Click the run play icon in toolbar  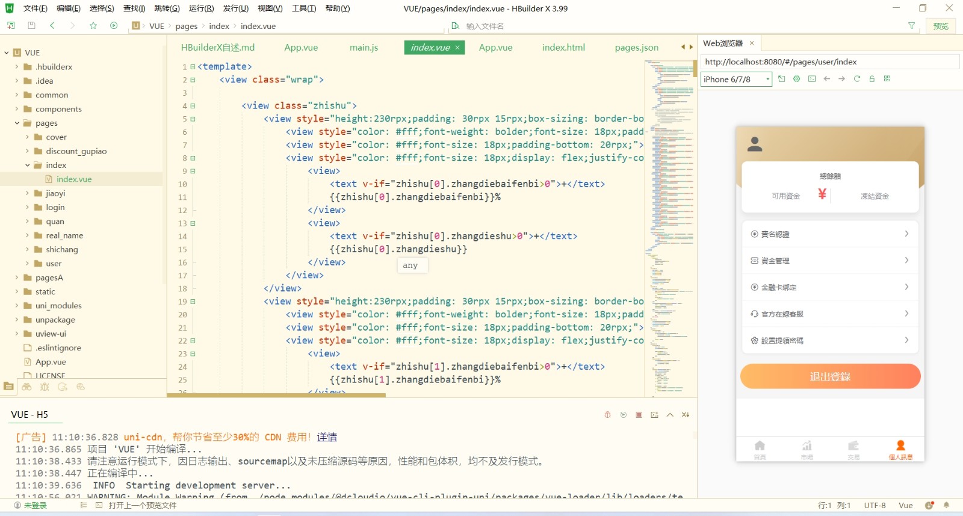click(114, 25)
